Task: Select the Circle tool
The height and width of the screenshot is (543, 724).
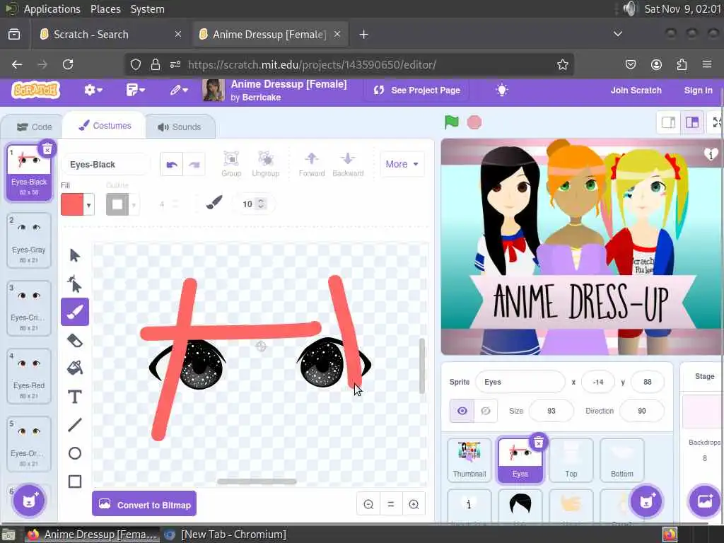Action: (x=75, y=453)
